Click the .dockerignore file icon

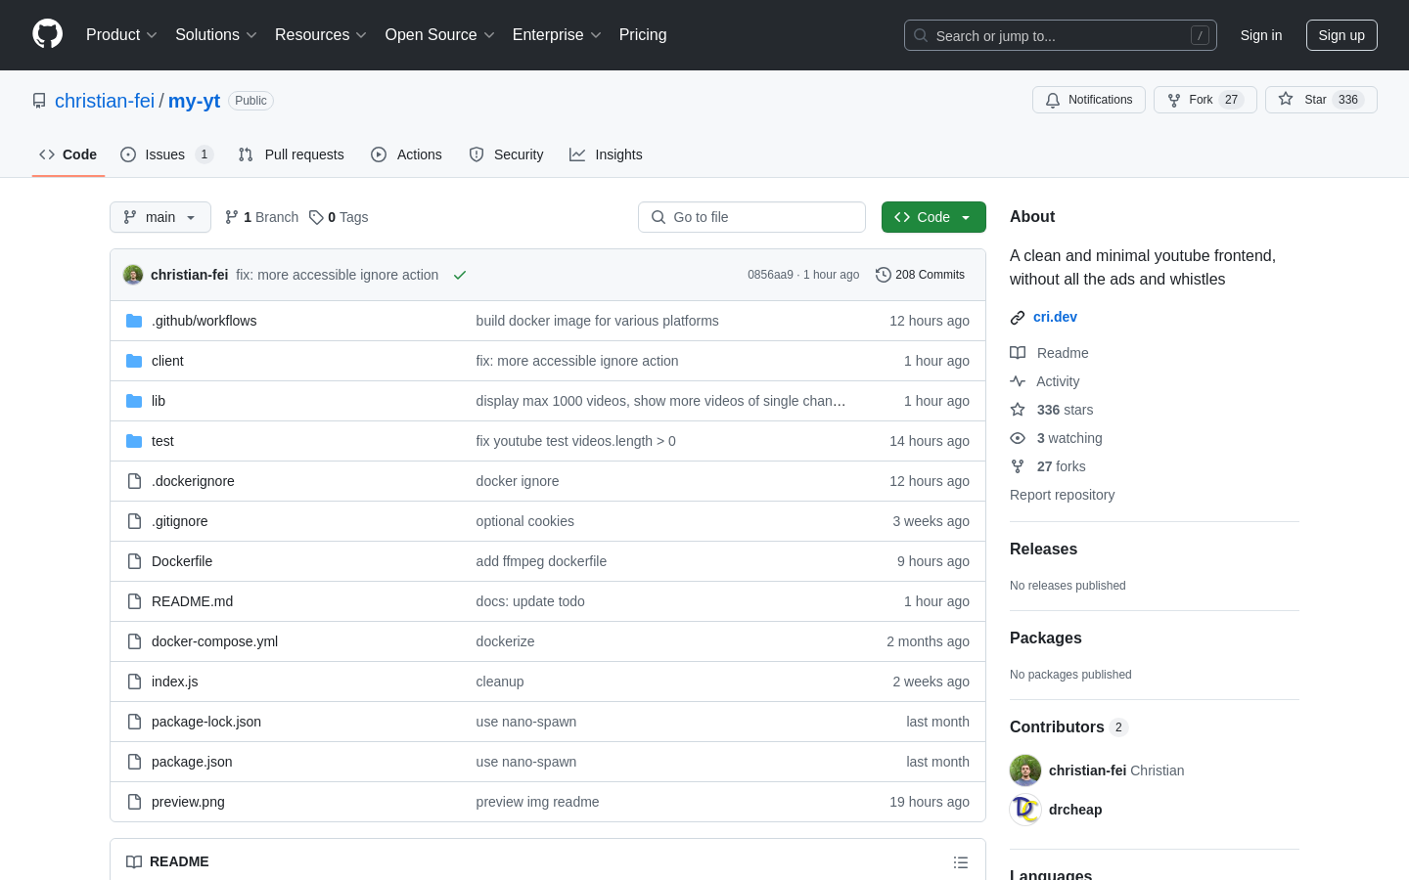(x=134, y=481)
